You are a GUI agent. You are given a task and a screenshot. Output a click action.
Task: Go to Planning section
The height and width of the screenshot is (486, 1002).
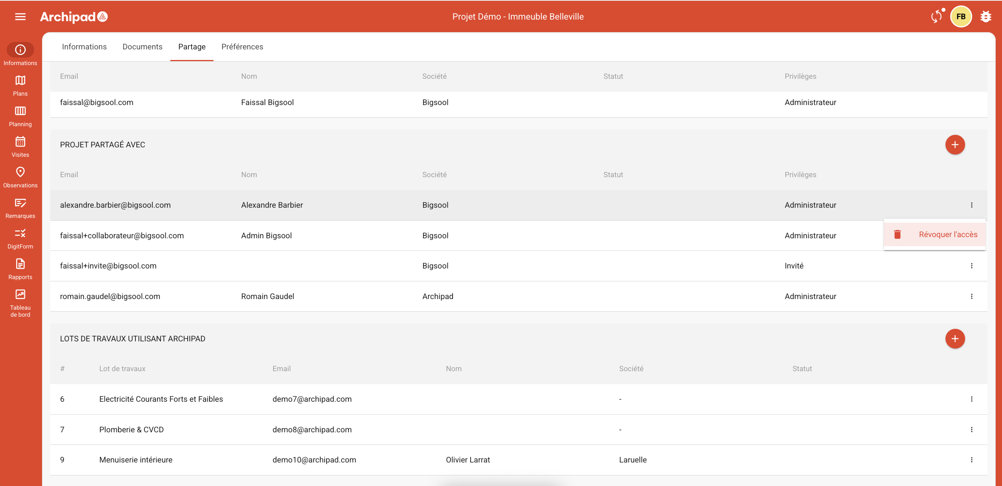[x=20, y=116]
